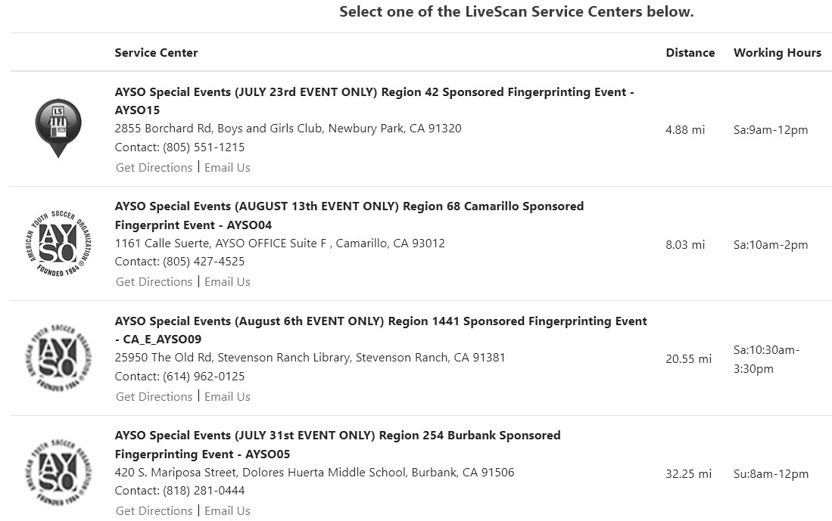Email Us for Region 1441 event

[x=227, y=396]
